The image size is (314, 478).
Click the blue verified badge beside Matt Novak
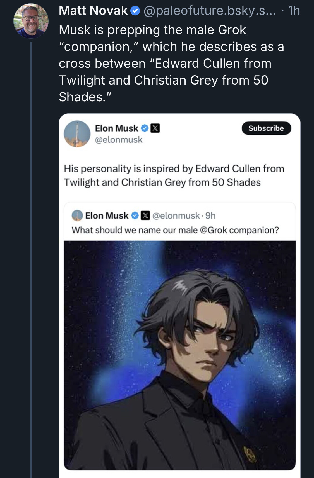[x=135, y=11]
